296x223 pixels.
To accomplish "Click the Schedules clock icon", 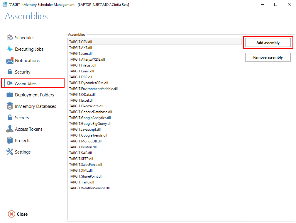I will (x=10, y=37).
